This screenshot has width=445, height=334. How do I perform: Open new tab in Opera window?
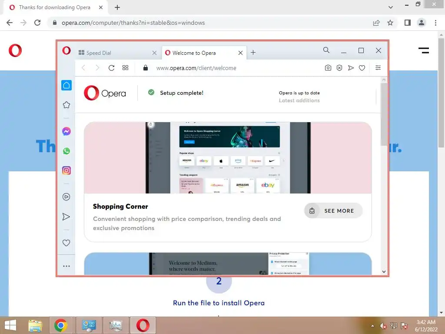click(253, 53)
